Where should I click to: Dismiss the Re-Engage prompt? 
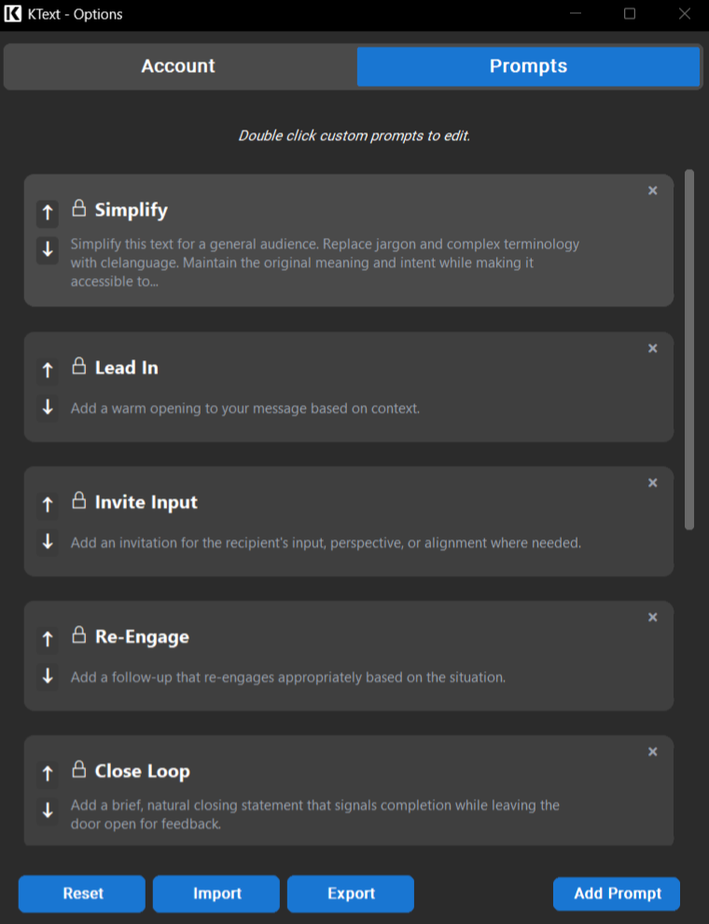[x=652, y=616]
